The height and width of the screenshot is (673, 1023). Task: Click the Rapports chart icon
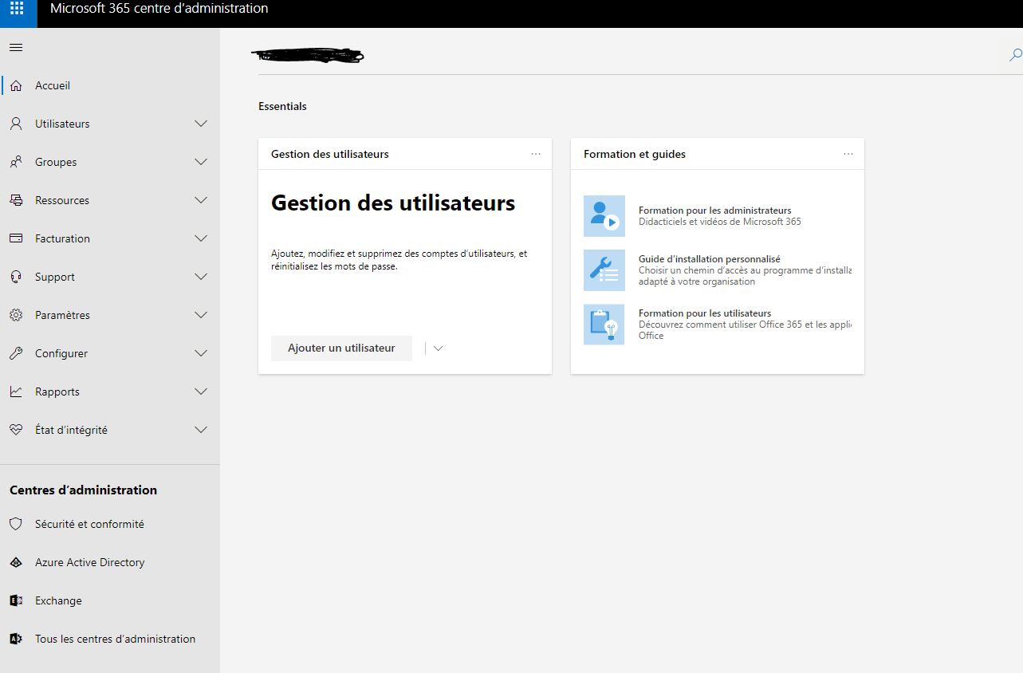[16, 392]
